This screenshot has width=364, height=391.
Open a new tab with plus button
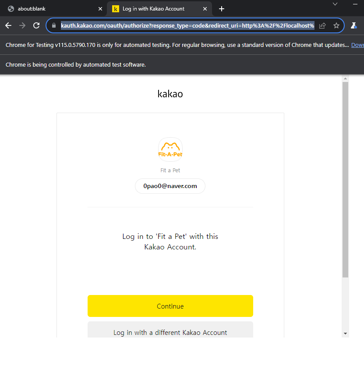[x=222, y=9]
